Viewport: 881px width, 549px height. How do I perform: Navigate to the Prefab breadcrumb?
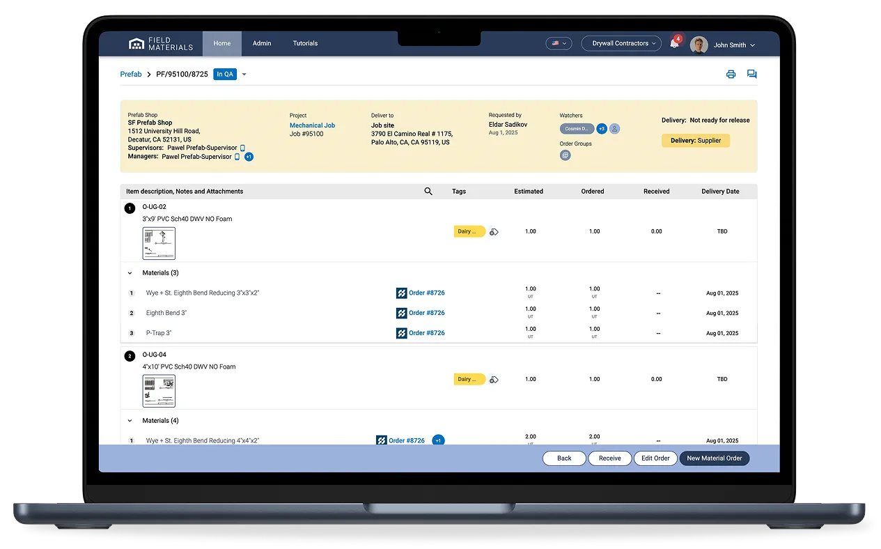[x=131, y=74]
